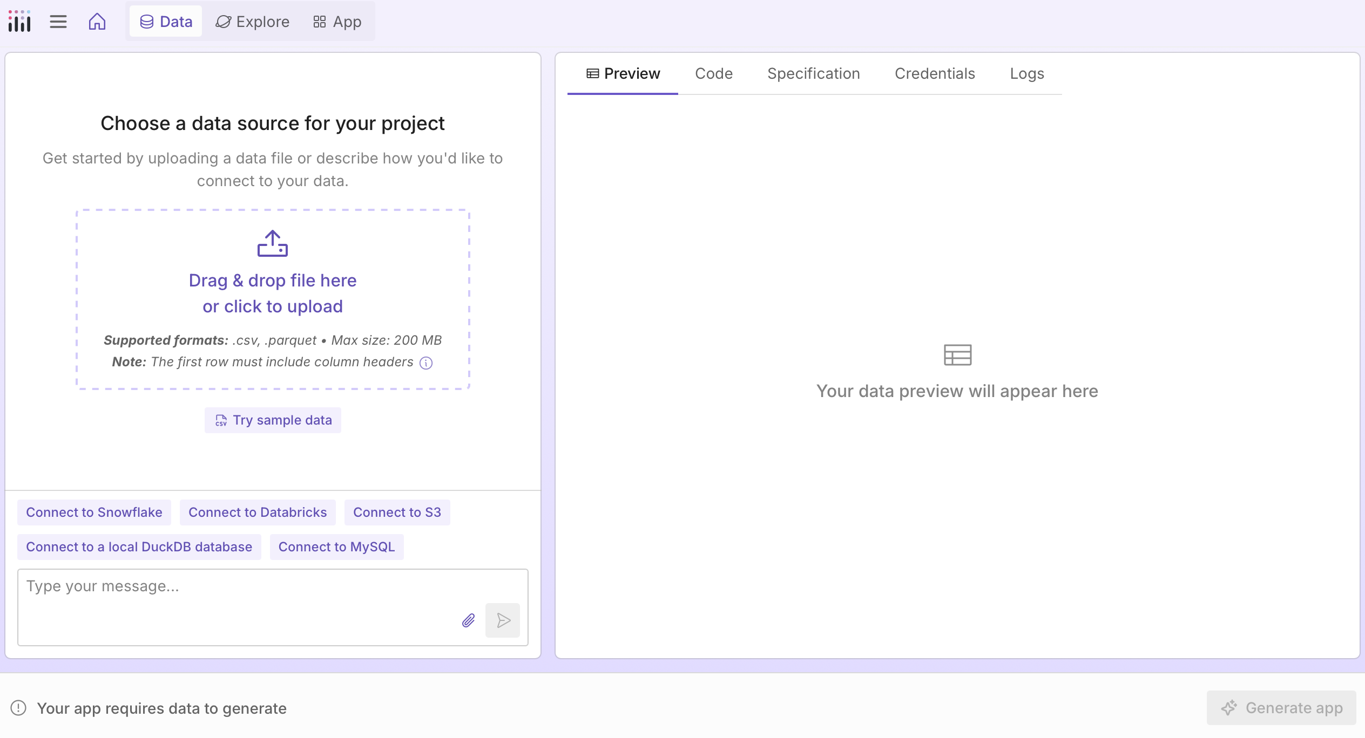Image resolution: width=1365 pixels, height=738 pixels.
Task: Click the home icon in the top bar
Action: point(97,22)
